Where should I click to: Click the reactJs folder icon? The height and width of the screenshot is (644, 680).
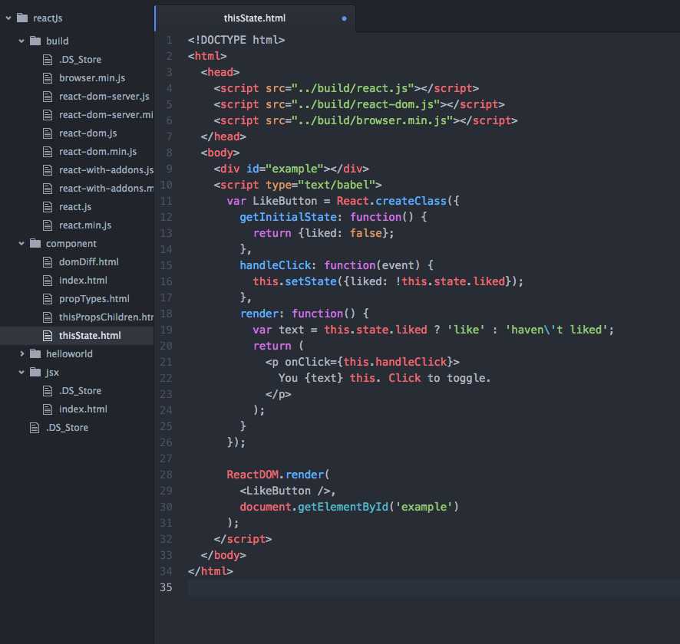(x=22, y=18)
